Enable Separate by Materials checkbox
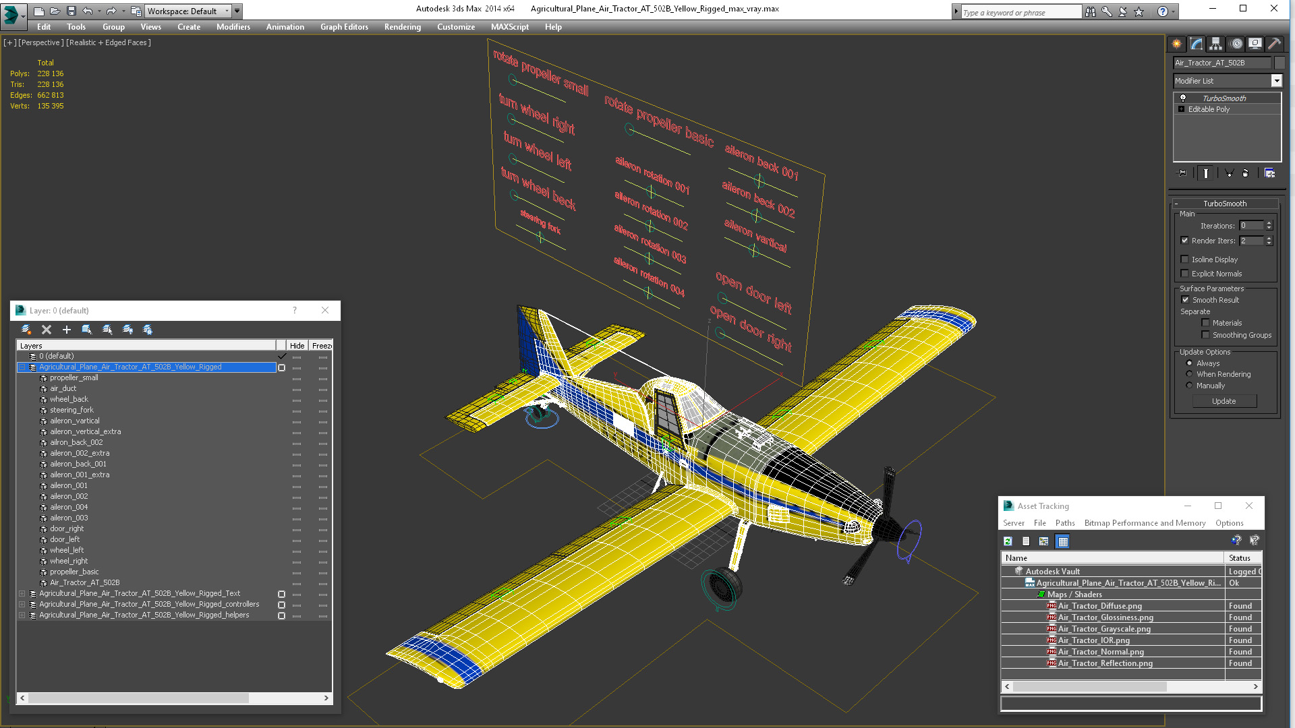This screenshot has height=728, width=1295. point(1206,323)
